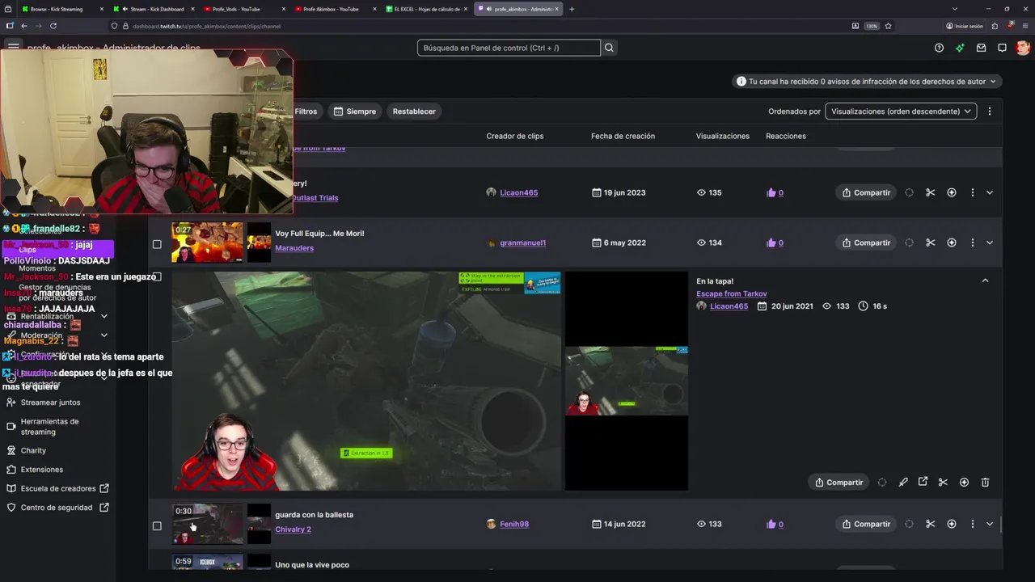Click the plus circle icon in the granmanuel1 row
The image size is (1035, 582).
[951, 242]
